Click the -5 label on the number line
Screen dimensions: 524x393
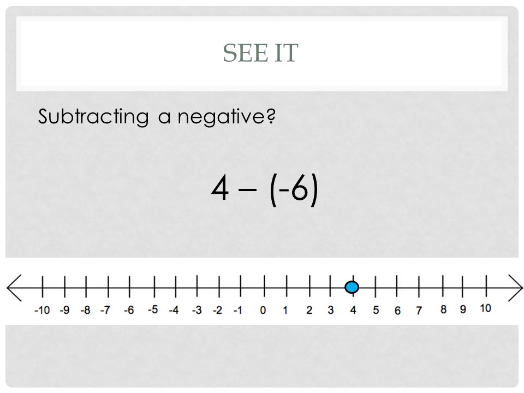(153, 309)
